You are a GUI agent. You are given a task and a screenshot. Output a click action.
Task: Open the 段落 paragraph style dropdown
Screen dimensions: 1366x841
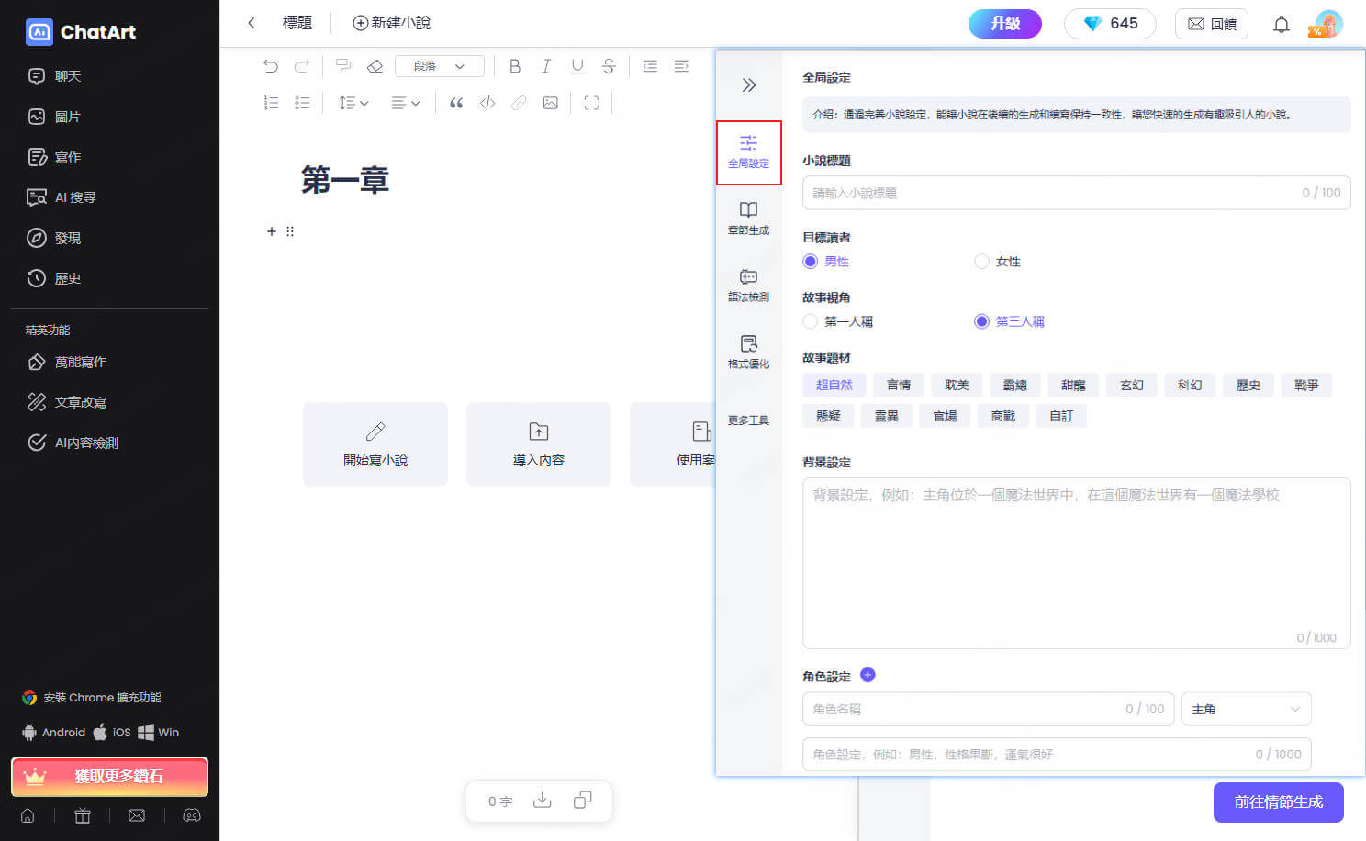point(440,66)
